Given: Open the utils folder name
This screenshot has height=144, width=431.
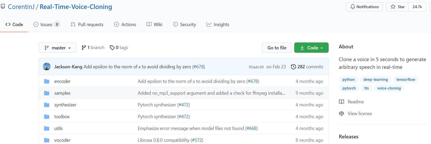Looking at the screenshot, I should coord(58,128).
